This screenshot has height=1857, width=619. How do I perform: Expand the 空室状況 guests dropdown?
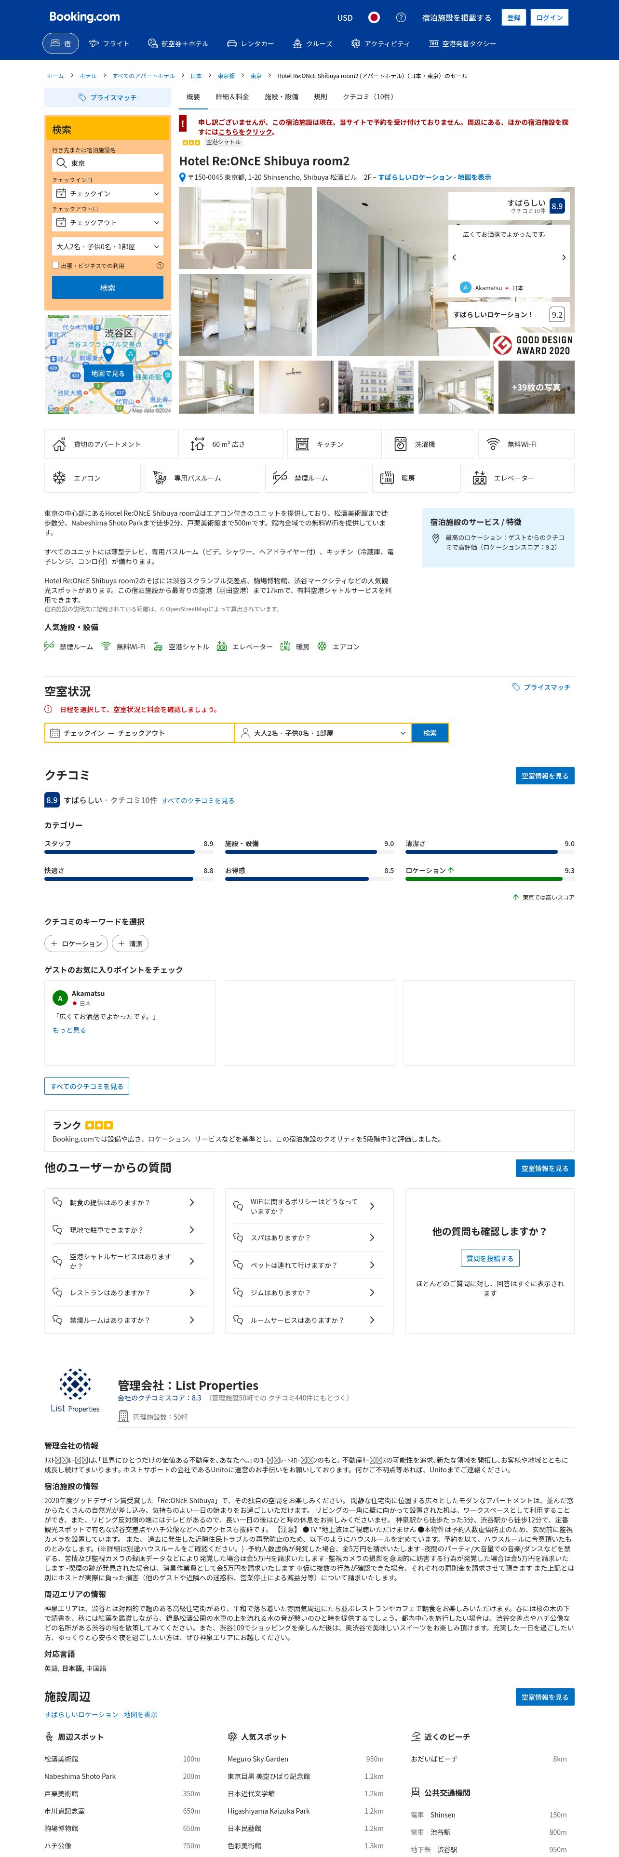[323, 733]
